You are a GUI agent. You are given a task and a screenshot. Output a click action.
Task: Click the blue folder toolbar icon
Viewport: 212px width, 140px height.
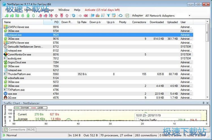point(92,15)
